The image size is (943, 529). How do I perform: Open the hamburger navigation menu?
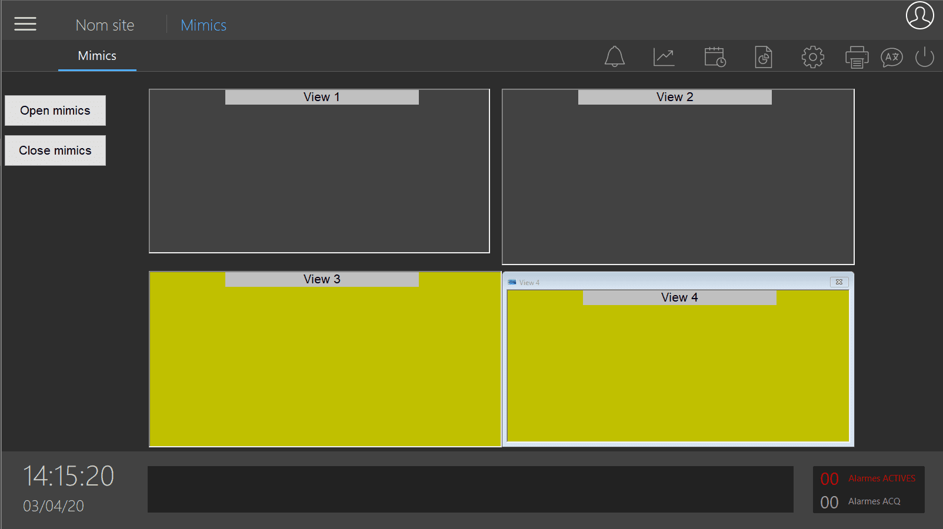pos(25,24)
